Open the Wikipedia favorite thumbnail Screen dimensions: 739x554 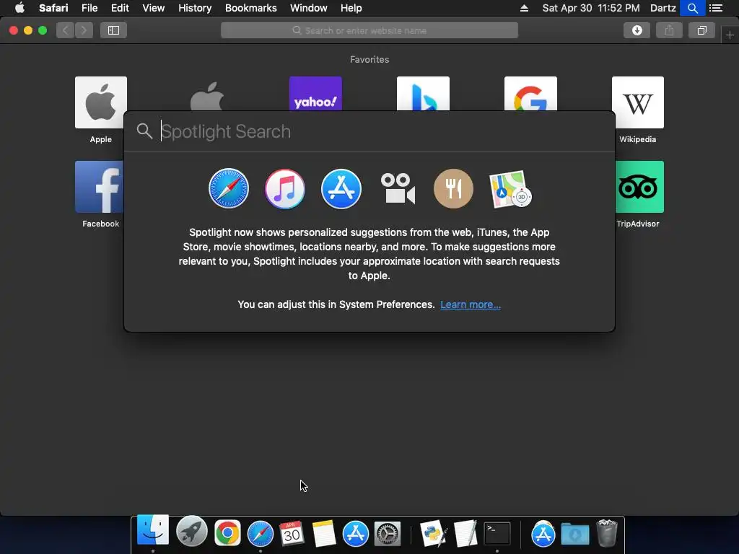(x=638, y=102)
